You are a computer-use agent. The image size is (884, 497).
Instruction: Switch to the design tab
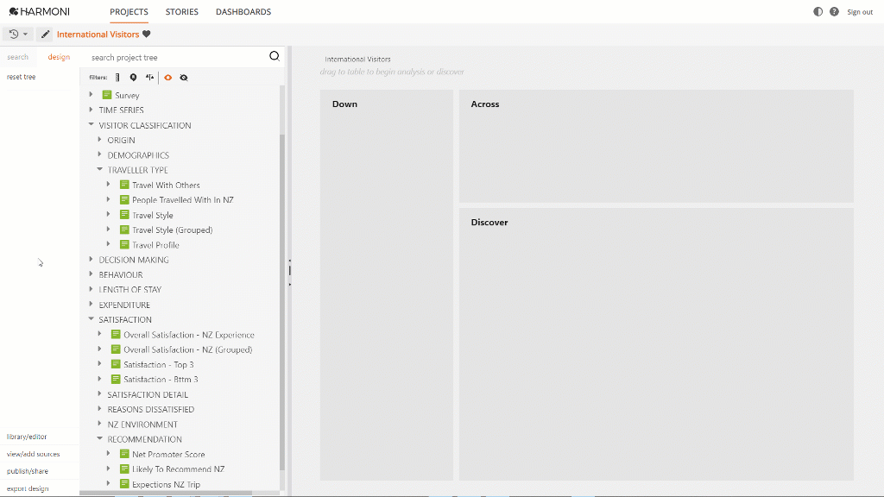(x=59, y=57)
